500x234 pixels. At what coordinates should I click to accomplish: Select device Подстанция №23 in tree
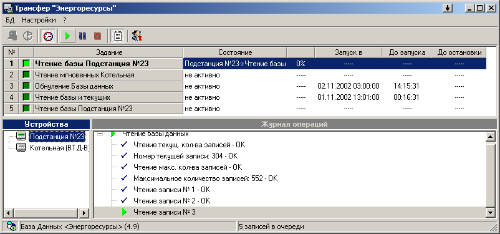pos(57,137)
